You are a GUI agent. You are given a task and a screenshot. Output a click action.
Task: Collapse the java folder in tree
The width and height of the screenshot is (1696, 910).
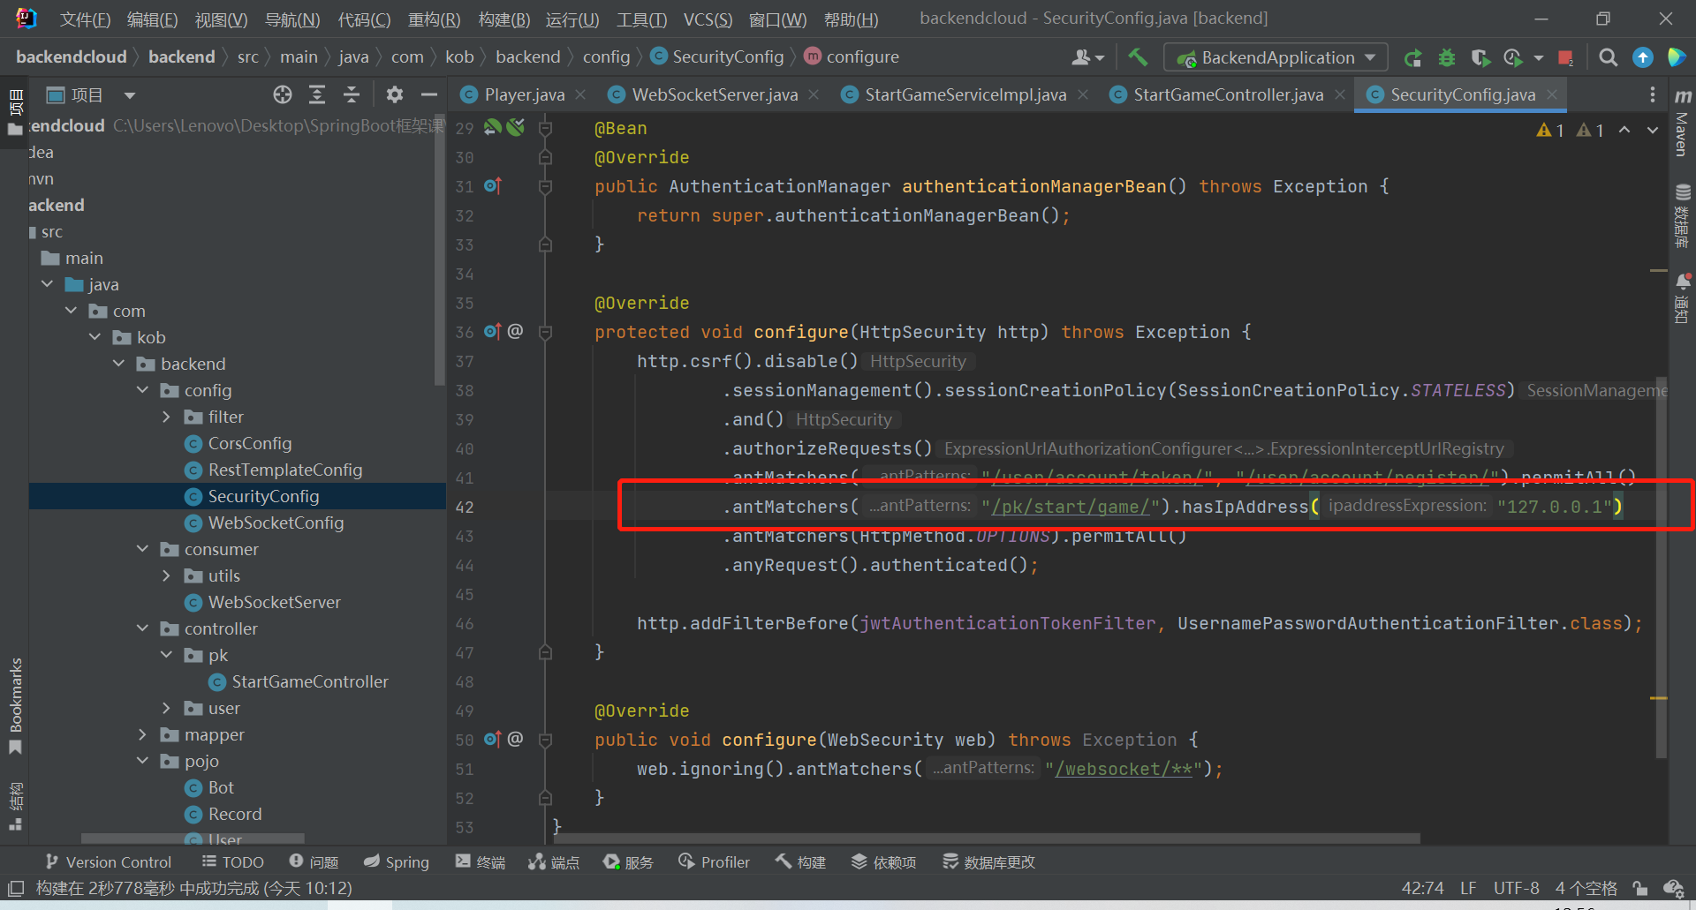(x=47, y=284)
